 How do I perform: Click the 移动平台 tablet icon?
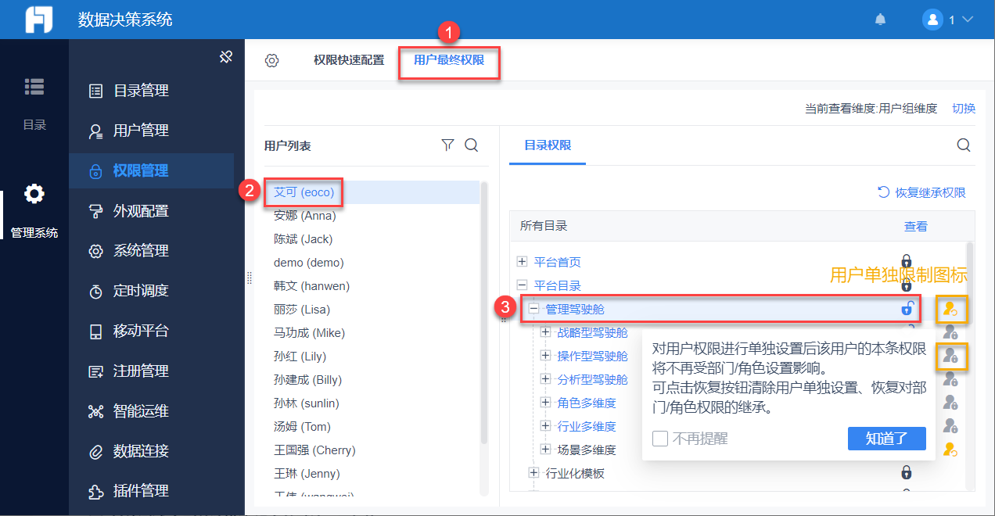pyautogui.click(x=95, y=331)
